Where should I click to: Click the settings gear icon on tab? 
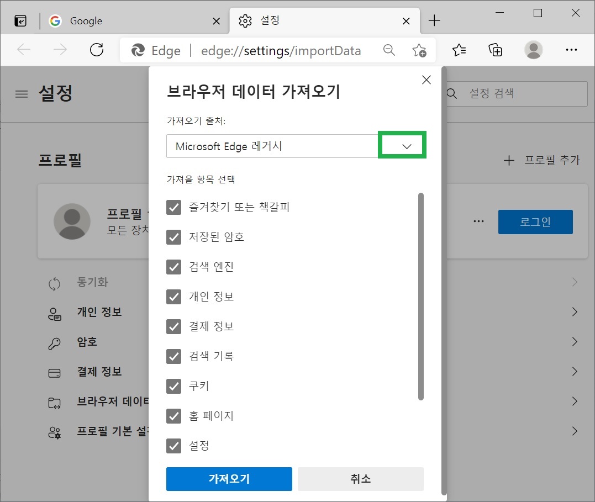pyautogui.click(x=245, y=21)
